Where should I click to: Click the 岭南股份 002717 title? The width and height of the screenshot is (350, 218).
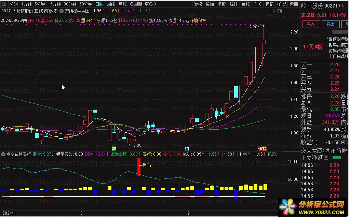[x=321, y=6]
